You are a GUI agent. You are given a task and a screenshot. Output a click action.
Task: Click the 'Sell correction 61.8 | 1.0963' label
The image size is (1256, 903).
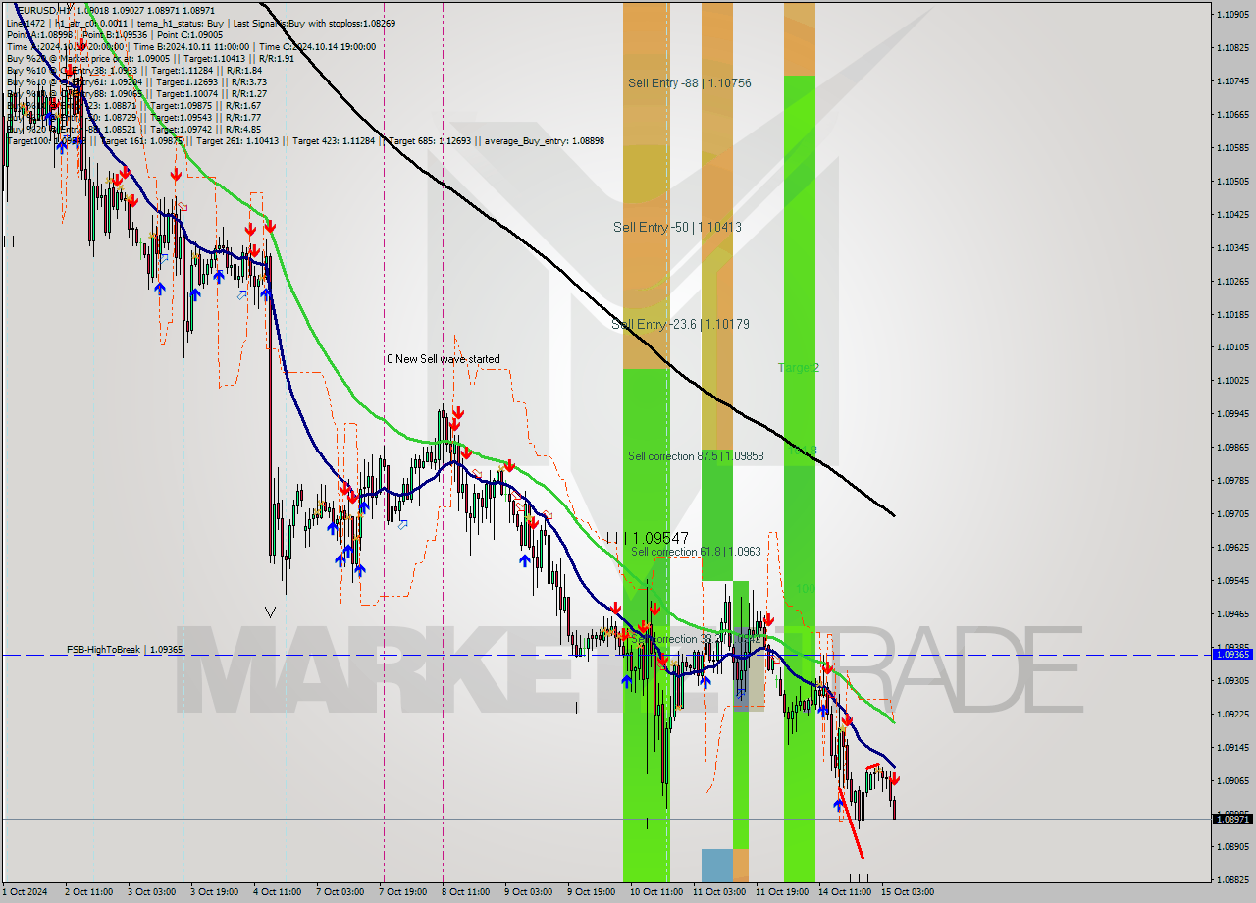(696, 552)
